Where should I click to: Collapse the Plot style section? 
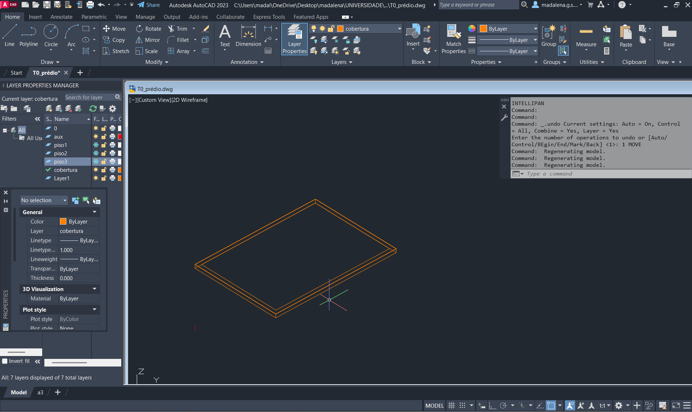coord(95,310)
